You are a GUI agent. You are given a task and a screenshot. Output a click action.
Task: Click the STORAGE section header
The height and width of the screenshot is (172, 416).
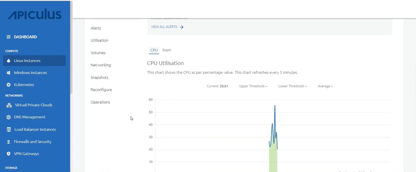pos(11,168)
